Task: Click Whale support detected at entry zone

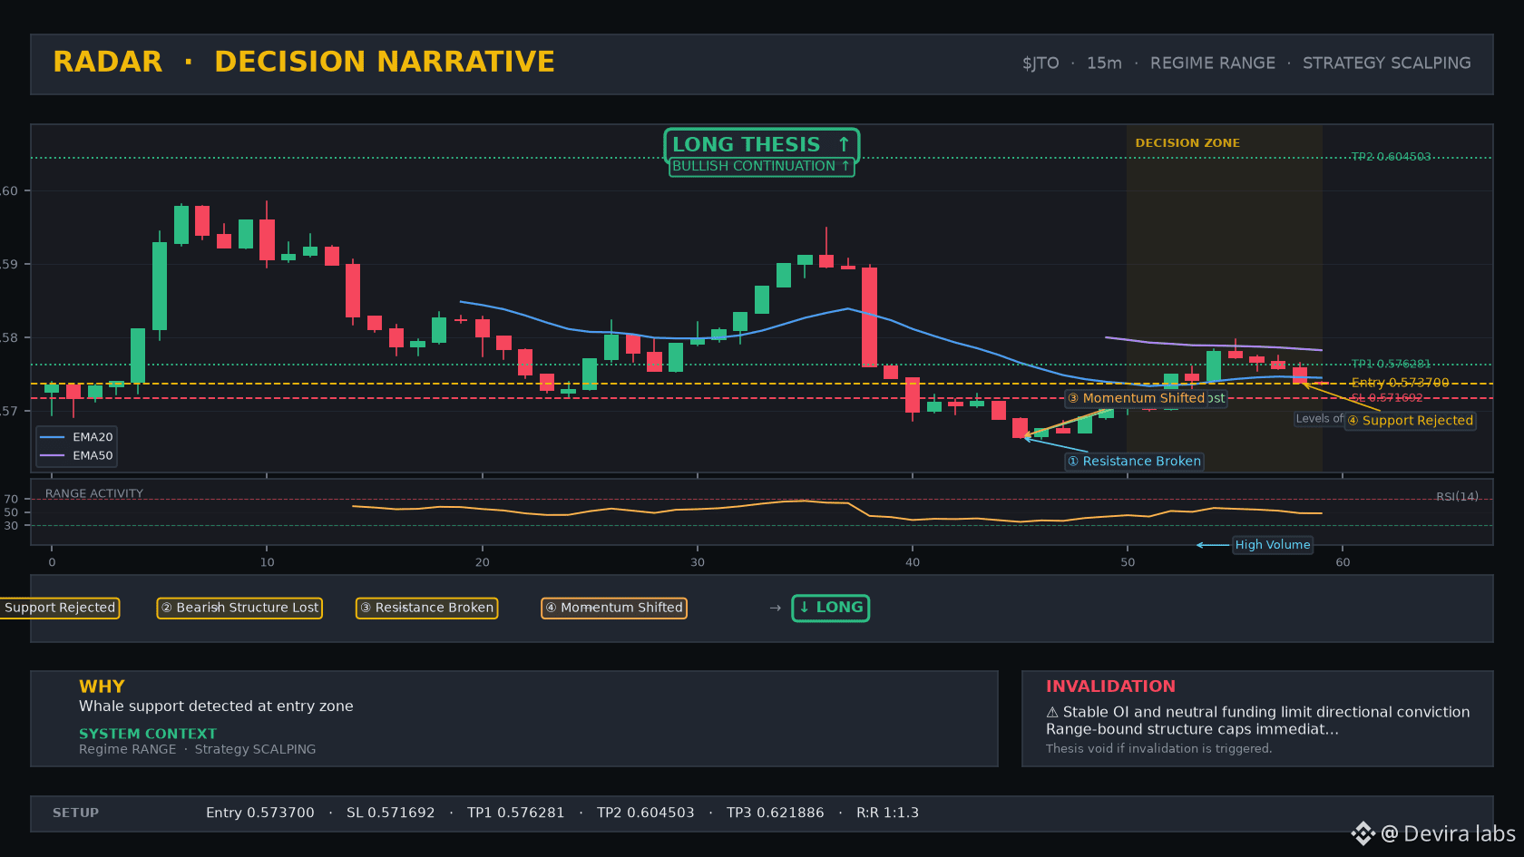Action: coord(216,706)
